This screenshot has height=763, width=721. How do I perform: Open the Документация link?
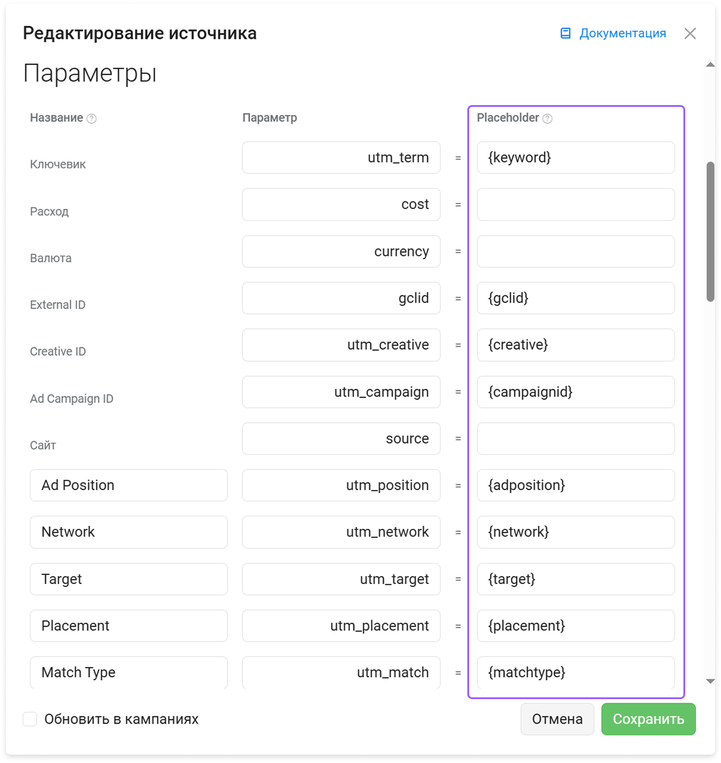[x=623, y=33]
